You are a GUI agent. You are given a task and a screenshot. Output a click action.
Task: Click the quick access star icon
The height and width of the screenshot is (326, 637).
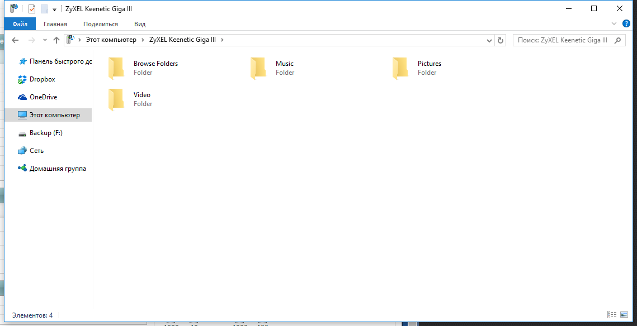point(23,61)
